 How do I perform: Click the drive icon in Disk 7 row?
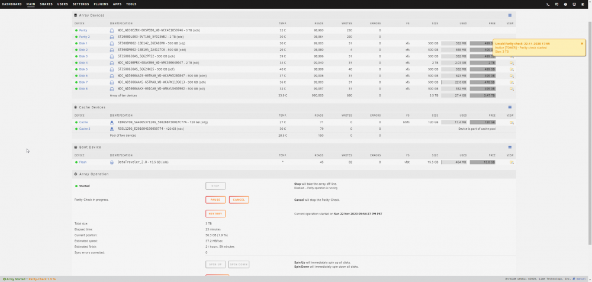point(112,82)
